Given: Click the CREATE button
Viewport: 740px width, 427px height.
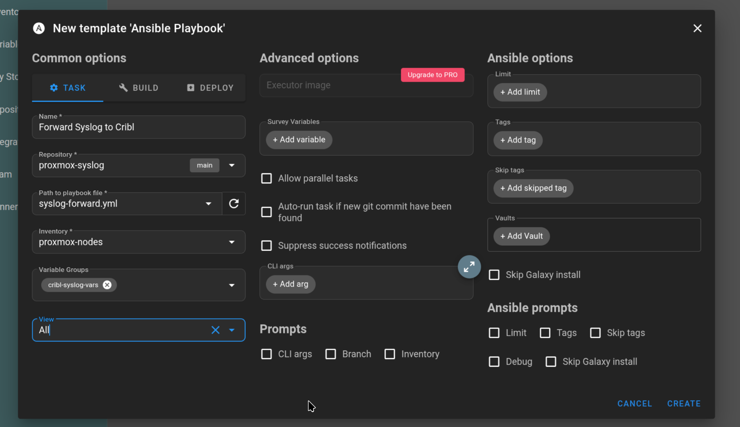Looking at the screenshot, I should click(x=684, y=404).
